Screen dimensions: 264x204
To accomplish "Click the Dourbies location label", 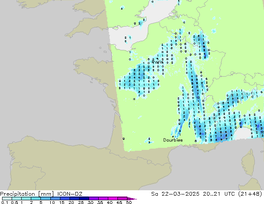I will click(x=173, y=140).
